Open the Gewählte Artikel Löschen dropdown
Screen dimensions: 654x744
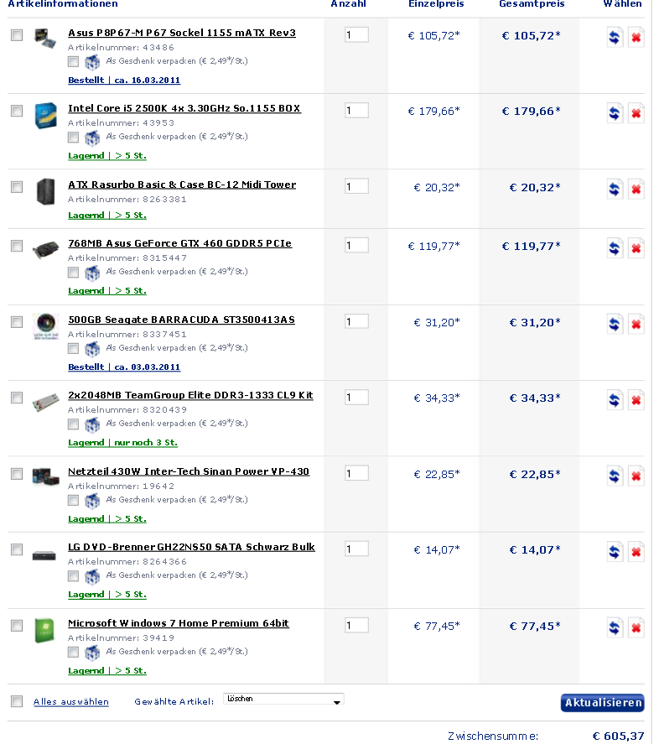click(x=283, y=700)
